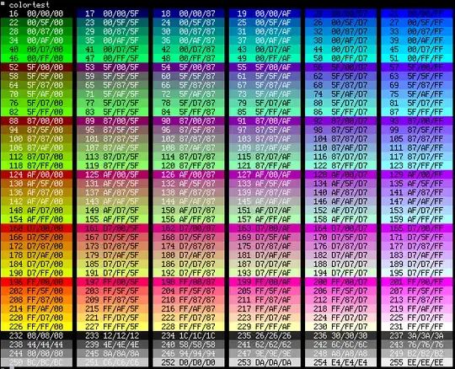455x369 pixels.
Task: Click color cell 199 FF/00/AF
Action: [x=265, y=282]
